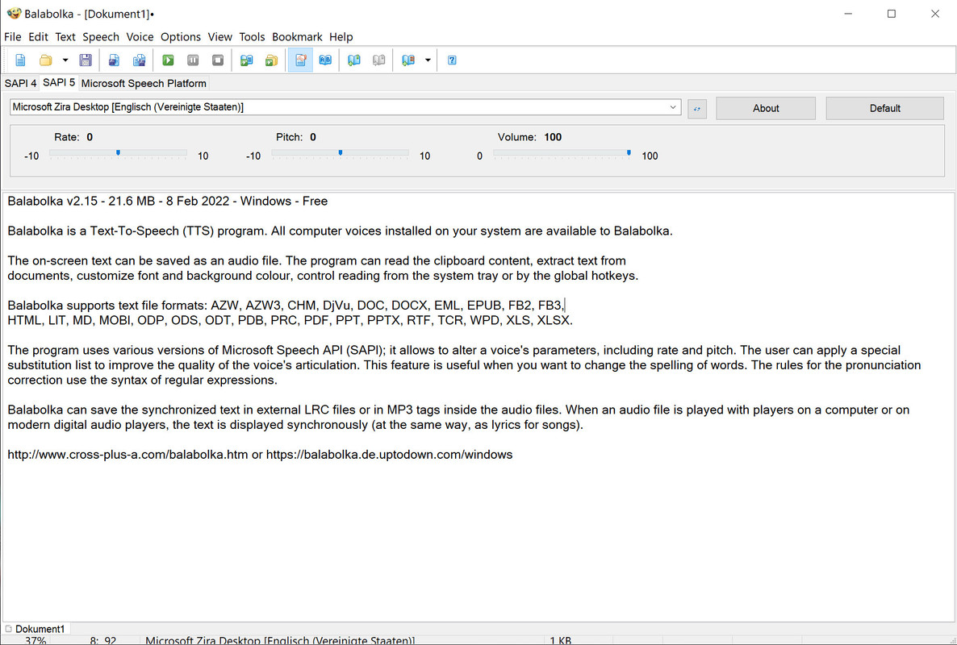
Task: Click the Read Clipboard Aloud book icon
Action: pos(247,60)
